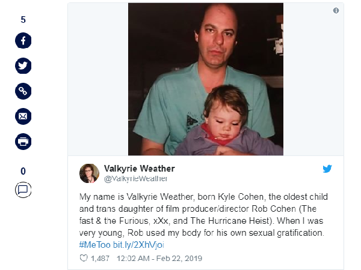
Task: Open the Valkyrie Weather display name link
Action: point(140,169)
